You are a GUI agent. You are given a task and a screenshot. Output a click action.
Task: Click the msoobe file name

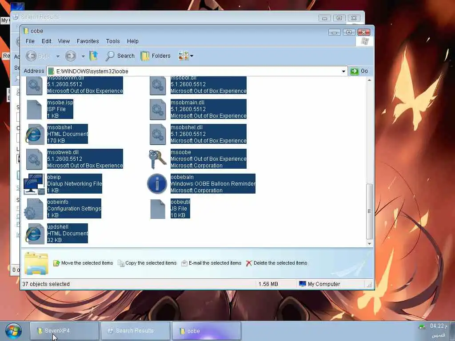(x=181, y=152)
